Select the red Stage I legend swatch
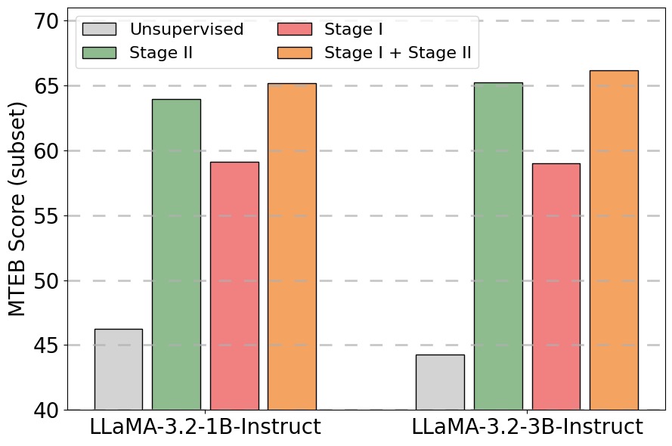This screenshot has width=672, height=446. pyautogui.click(x=294, y=29)
